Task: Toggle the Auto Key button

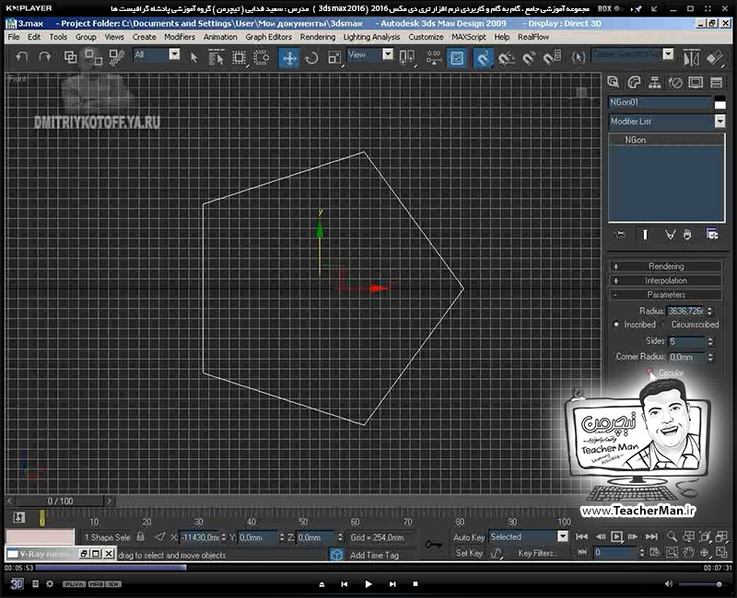Action: pyautogui.click(x=469, y=537)
